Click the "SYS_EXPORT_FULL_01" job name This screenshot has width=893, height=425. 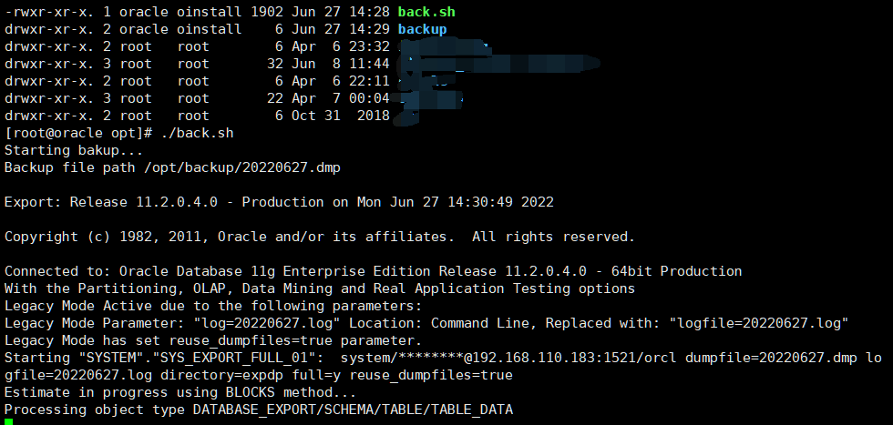point(258,358)
